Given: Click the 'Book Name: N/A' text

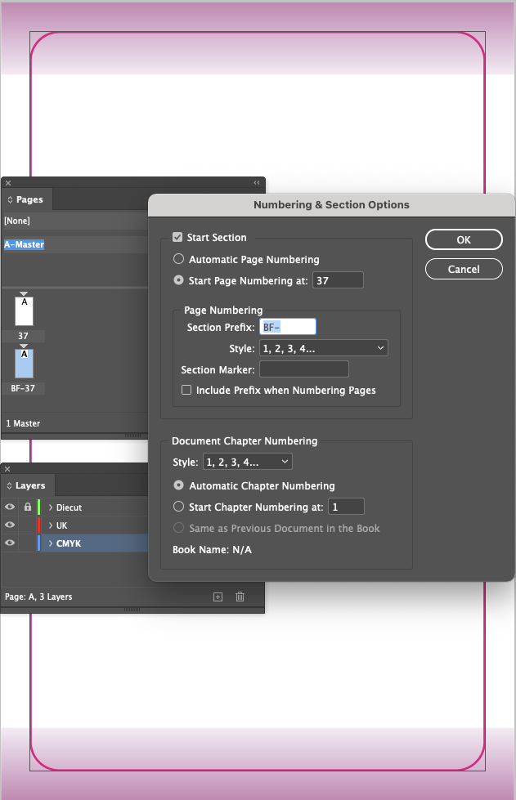Looking at the screenshot, I should (x=212, y=549).
